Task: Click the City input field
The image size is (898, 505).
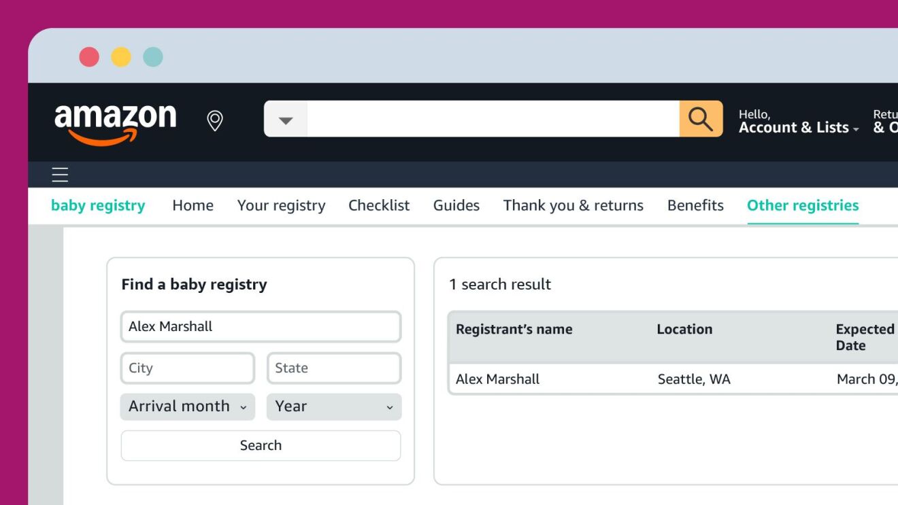Action: 188,368
